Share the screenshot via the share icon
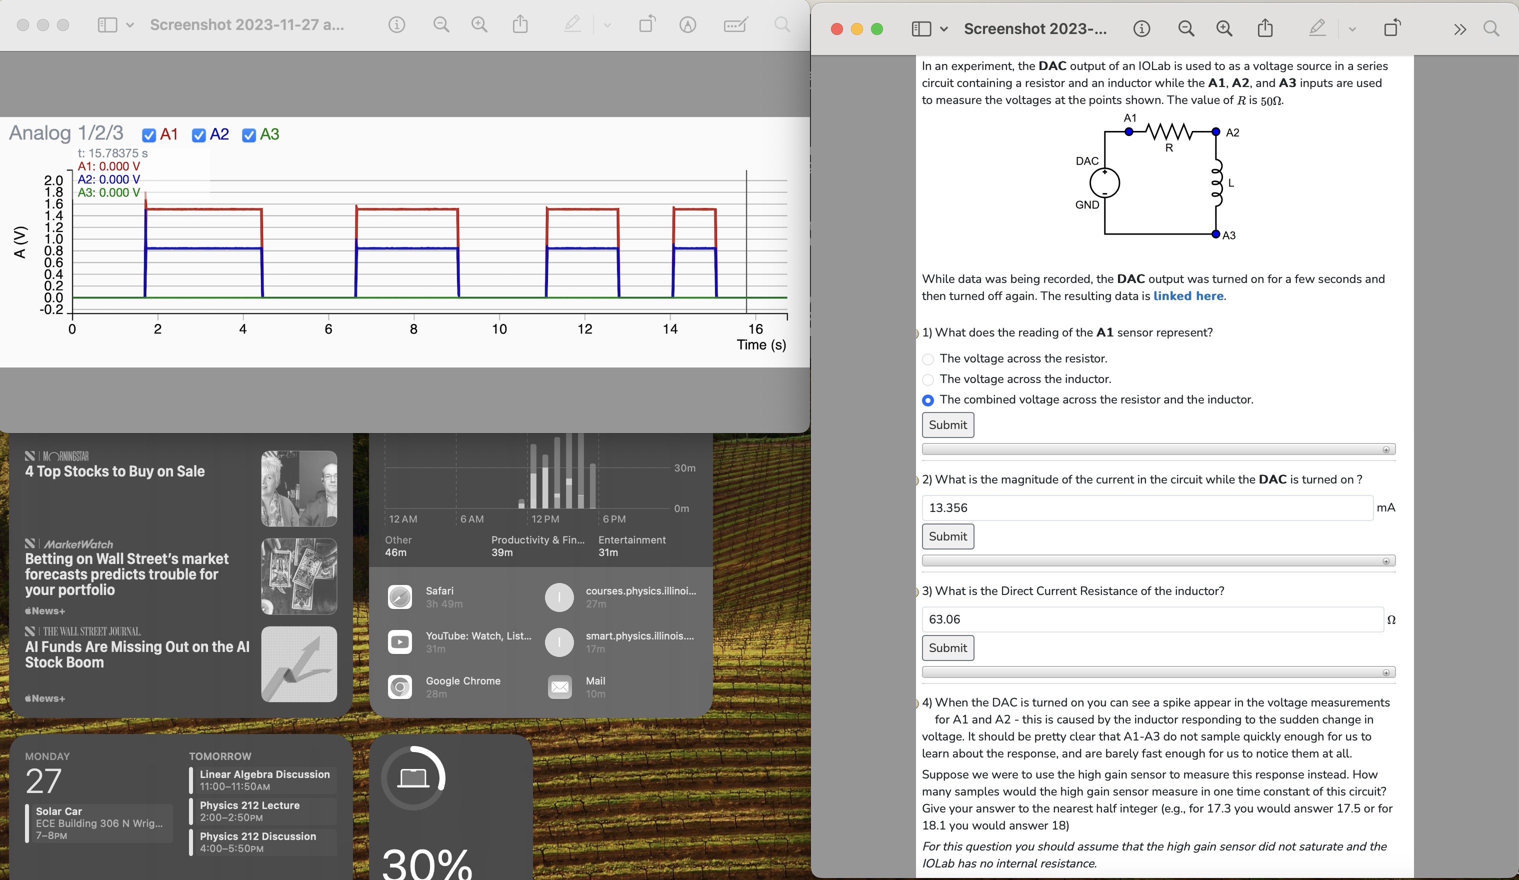This screenshot has width=1519, height=880. click(521, 24)
